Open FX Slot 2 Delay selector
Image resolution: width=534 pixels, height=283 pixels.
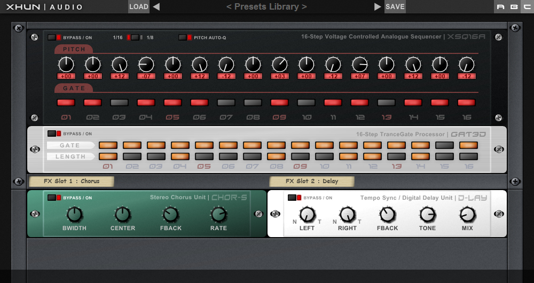[312, 182]
